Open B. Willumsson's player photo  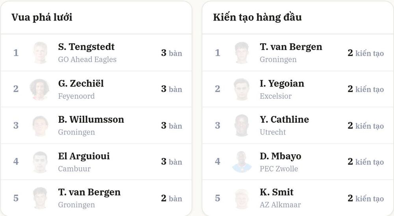40,126
